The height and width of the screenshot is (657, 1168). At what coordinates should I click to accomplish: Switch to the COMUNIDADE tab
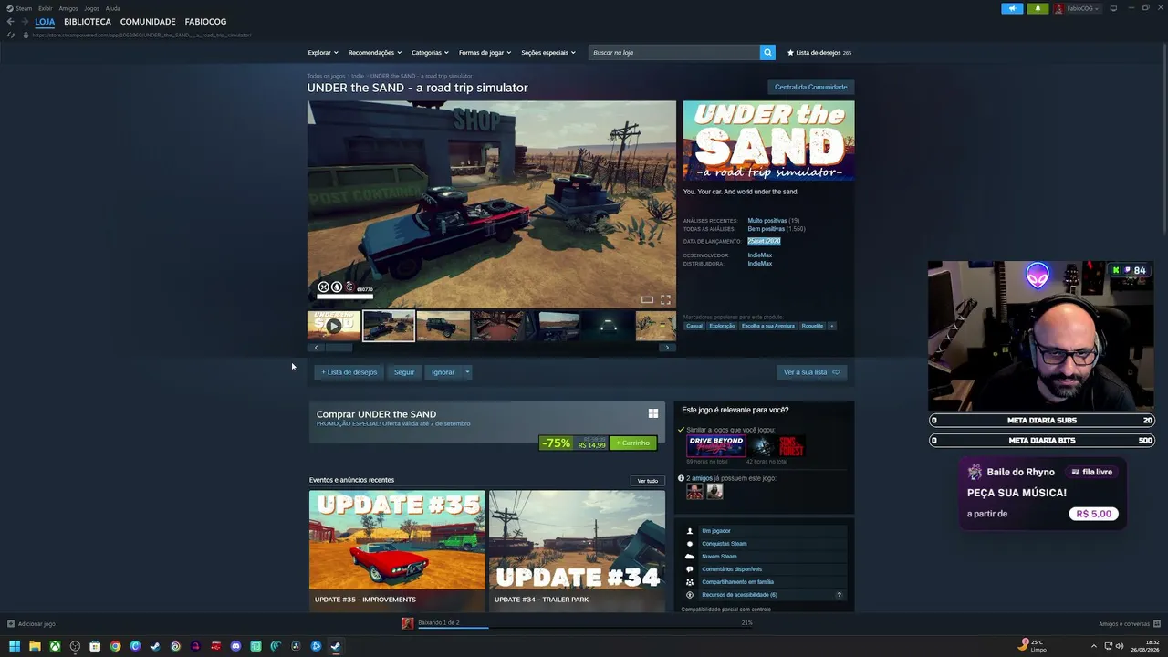click(x=148, y=22)
